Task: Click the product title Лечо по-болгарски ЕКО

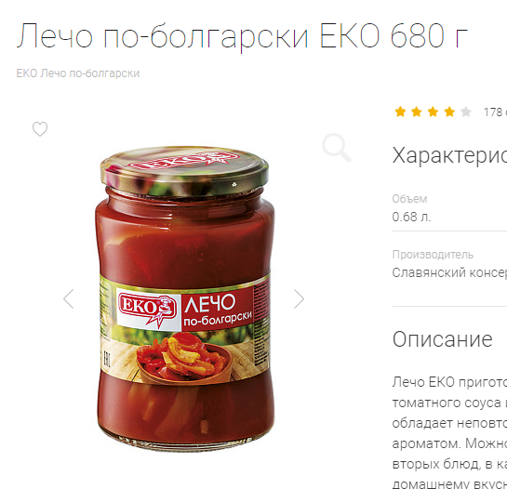Action: tap(242, 35)
